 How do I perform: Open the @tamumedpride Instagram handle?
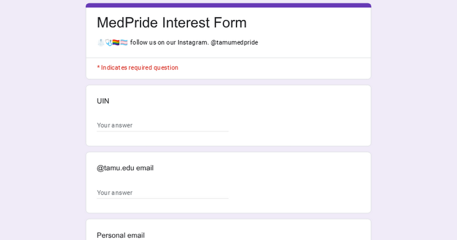click(234, 43)
